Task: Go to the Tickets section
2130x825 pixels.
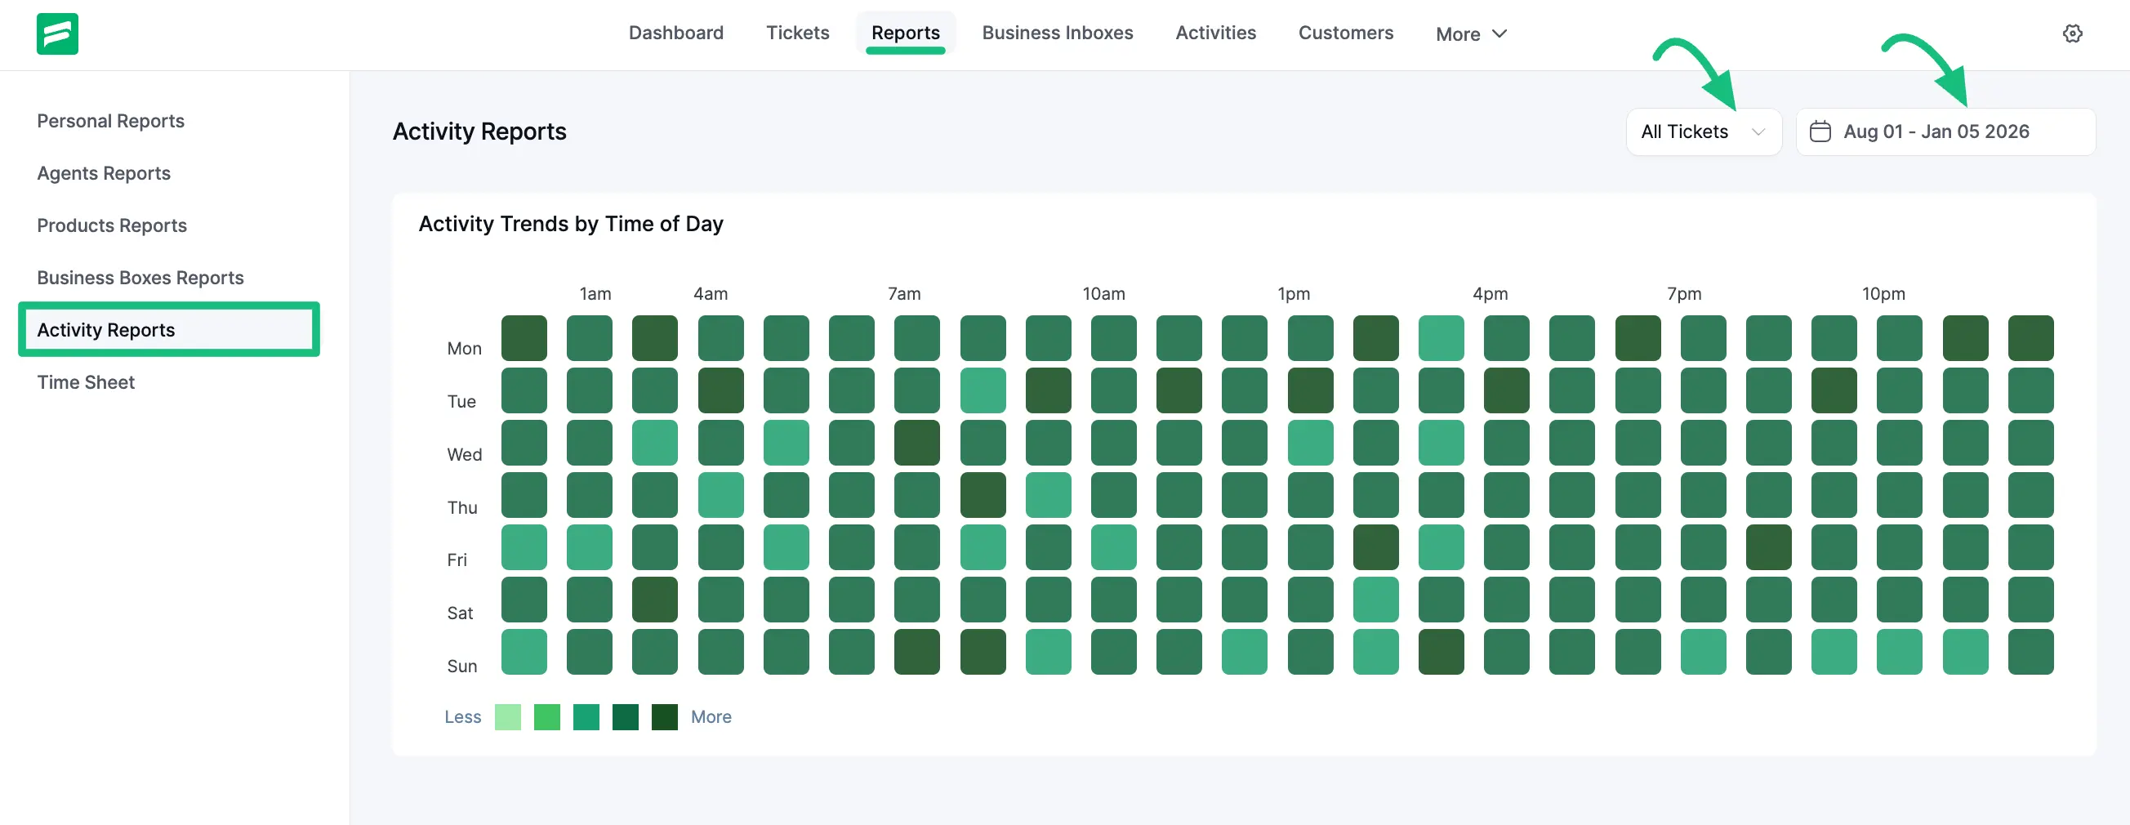Action: 797,33
